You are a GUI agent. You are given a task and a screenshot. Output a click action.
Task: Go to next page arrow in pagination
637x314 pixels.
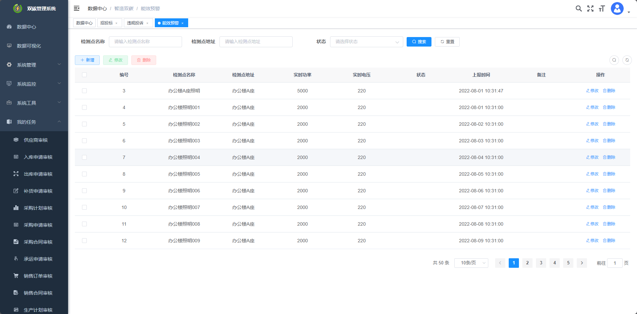[582, 263]
